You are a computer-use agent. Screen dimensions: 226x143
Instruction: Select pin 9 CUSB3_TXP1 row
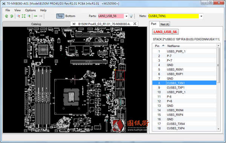(184, 88)
